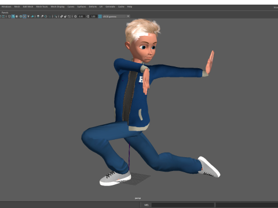Image resolution: width=278 pixels, height=208 pixels.
Task: Switch viewport to Wireframe shading
Action: [x=9, y=16]
